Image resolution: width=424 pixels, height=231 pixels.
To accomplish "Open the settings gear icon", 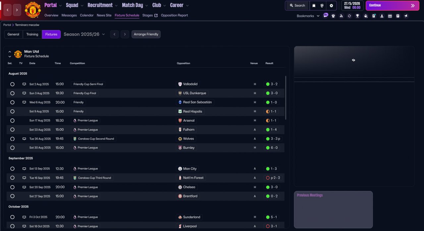I will pos(331,6).
